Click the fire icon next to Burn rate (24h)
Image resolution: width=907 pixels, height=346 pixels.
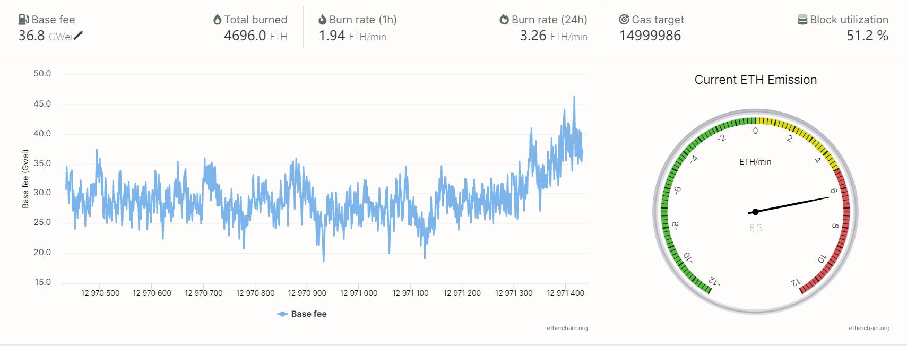click(x=504, y=20)
